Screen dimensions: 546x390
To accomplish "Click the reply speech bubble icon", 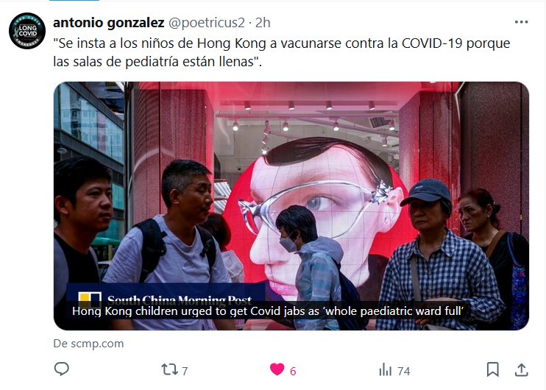I will [x=62, y=369].
